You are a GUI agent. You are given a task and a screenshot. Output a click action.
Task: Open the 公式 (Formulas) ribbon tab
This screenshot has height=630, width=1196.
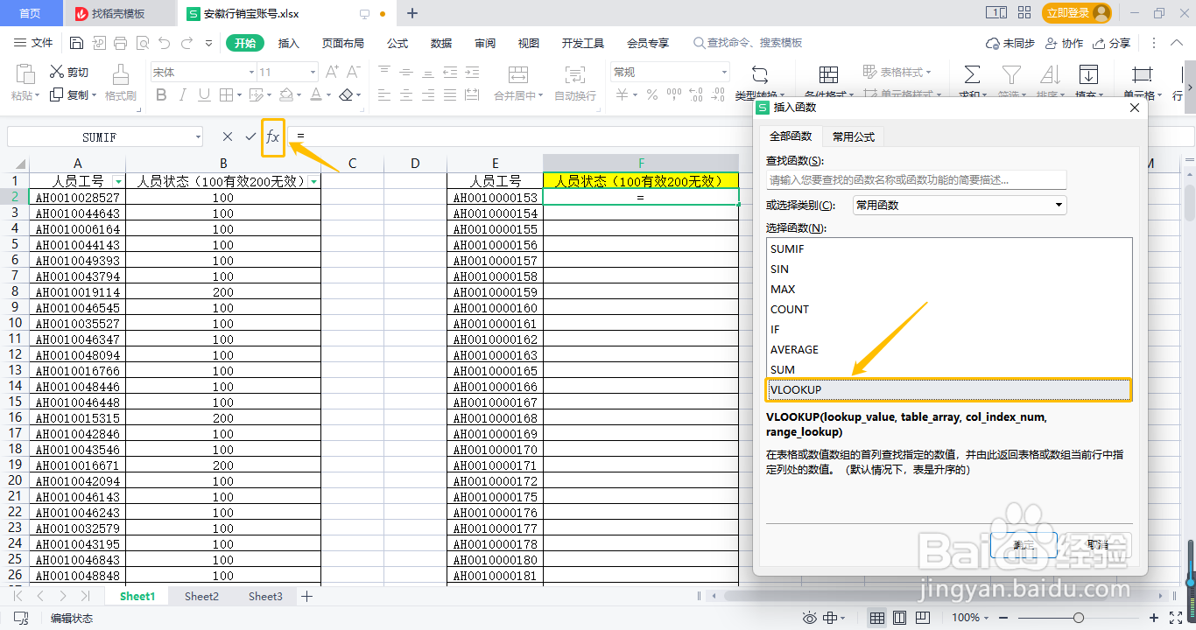[x=397, y=43]
